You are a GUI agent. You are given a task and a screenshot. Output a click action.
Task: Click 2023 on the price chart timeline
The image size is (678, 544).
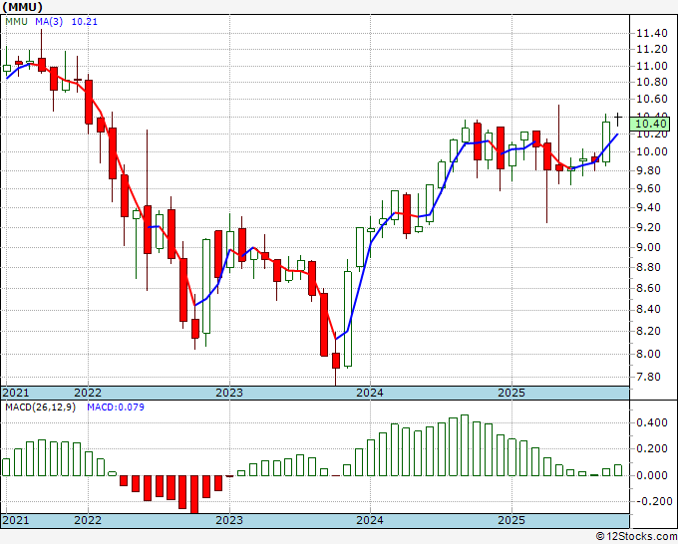pyautogui.click(x=229, y=393)
